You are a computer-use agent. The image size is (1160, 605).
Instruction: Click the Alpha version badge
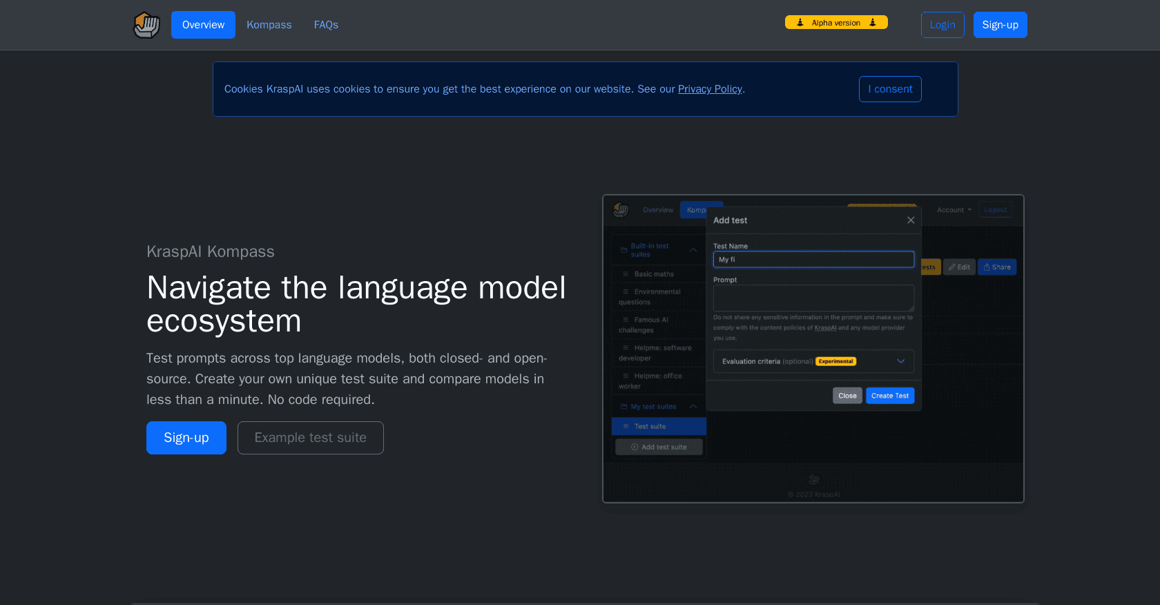[x=836, y=23]
